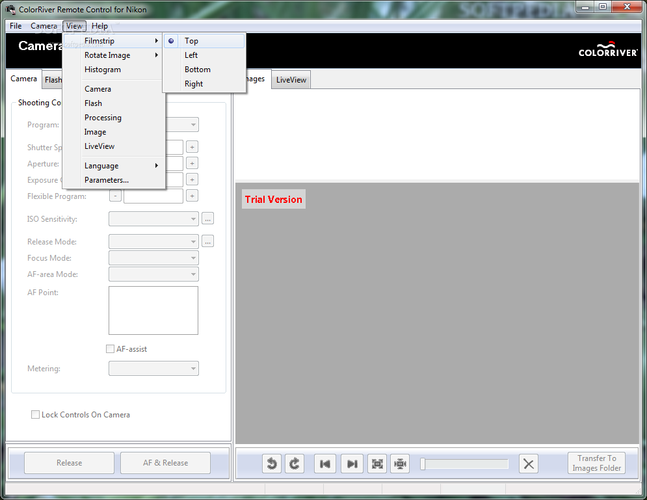Delete image with the X button

pyautogui.click(x=528, y=464)
